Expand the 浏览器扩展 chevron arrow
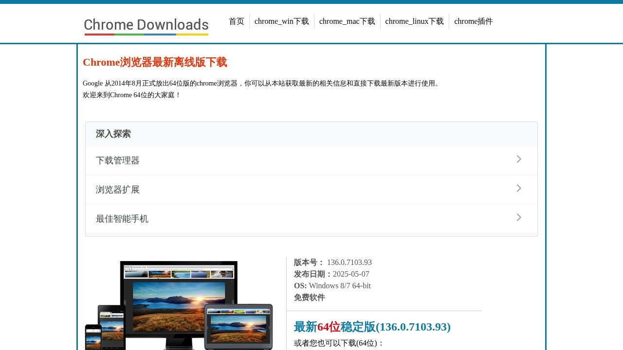Screen dimensions: 623x350 tap(518, 188)
